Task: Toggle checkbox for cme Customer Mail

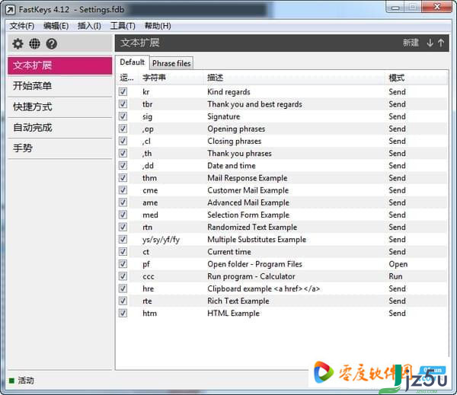Action: click(x=123, y=190)
